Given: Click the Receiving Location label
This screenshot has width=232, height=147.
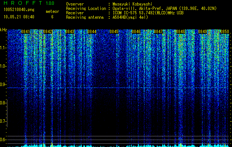Looking at the screenshot, I should (86, 8).
